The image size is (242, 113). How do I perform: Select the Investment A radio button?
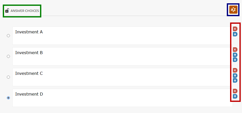[x=8, y=36]
